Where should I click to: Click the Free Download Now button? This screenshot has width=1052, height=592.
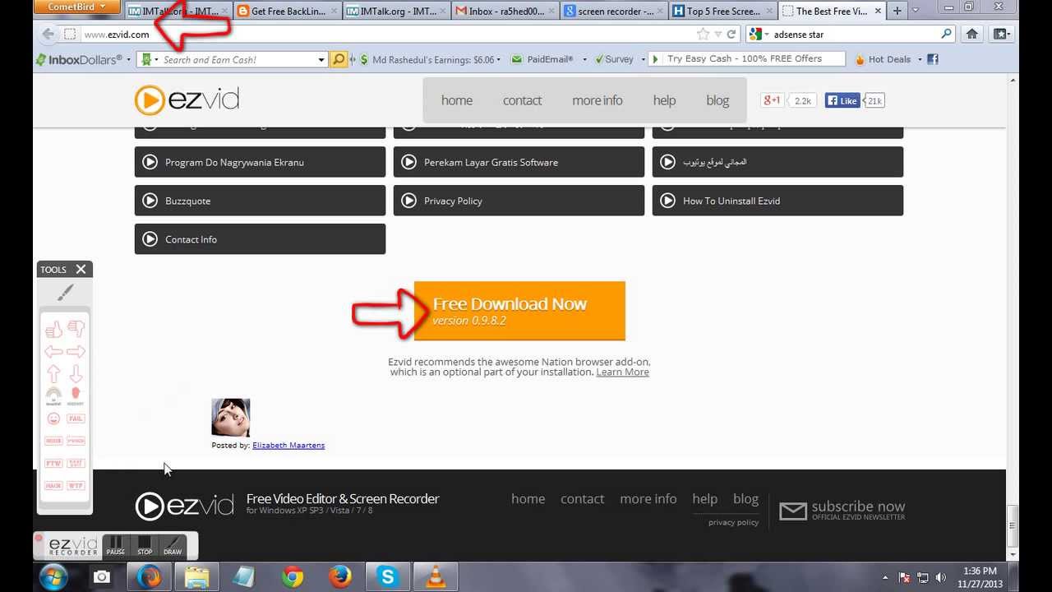[519, 311]
